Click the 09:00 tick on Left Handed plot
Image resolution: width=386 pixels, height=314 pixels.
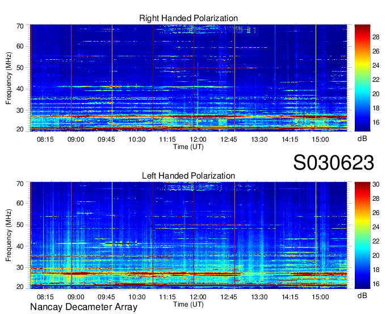[x=76, y=297]
